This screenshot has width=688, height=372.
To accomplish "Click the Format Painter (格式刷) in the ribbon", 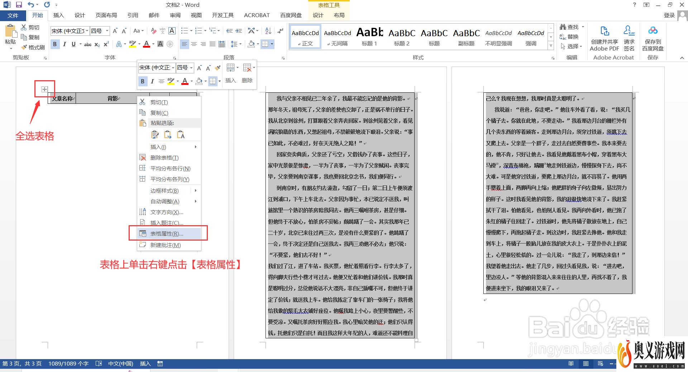I will tap(33, 47).
